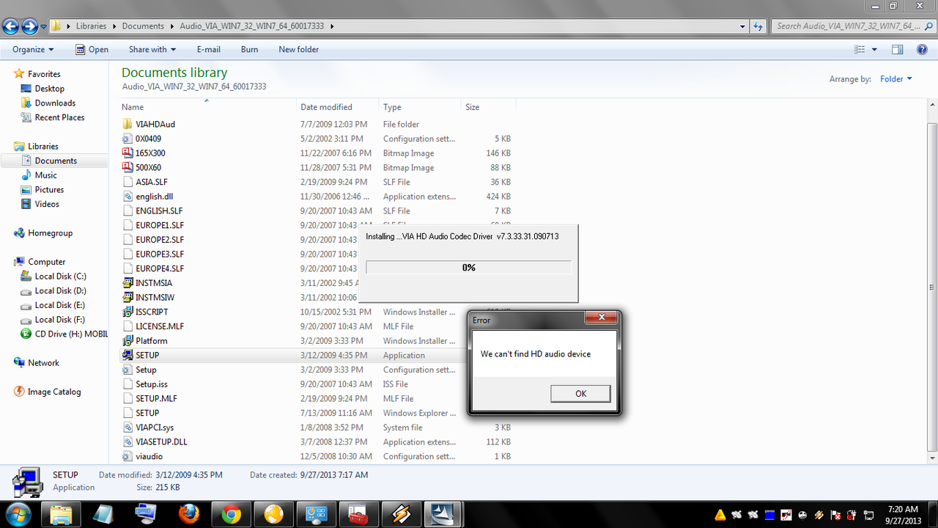938x528 pixels.
Task: Open the Arrange by Folder dropdown
Action: click(896, 78)
